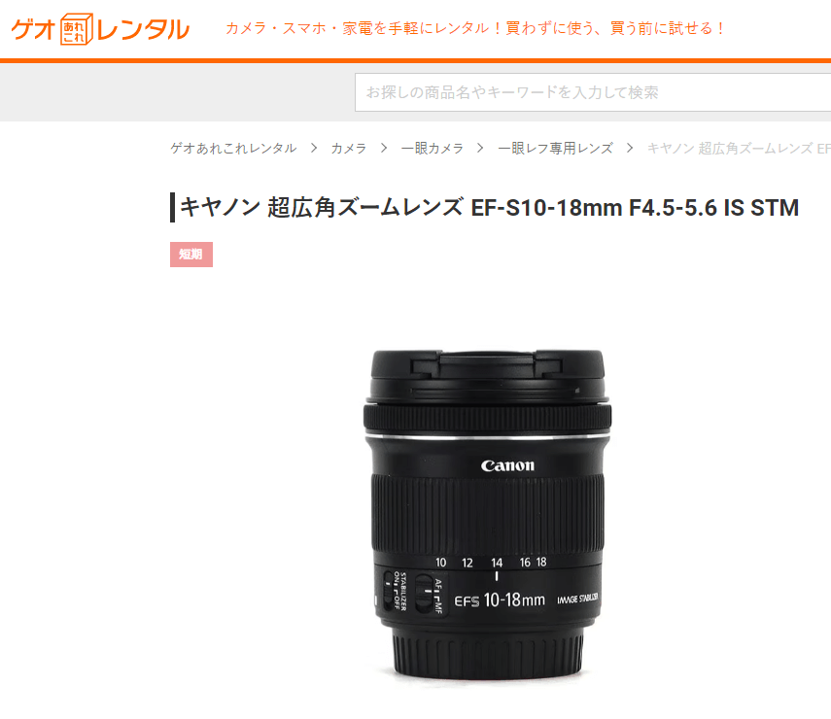Click the ゲオあれこれレンタル site logo
The height and width of the screenshot is (719, 831).
(x=100, y=29)
